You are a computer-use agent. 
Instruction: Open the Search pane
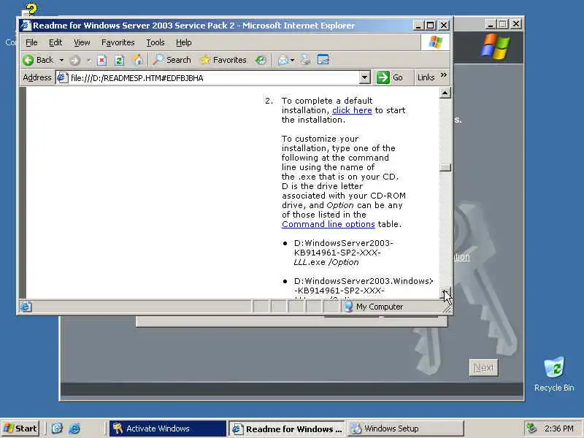click(172, 60)
